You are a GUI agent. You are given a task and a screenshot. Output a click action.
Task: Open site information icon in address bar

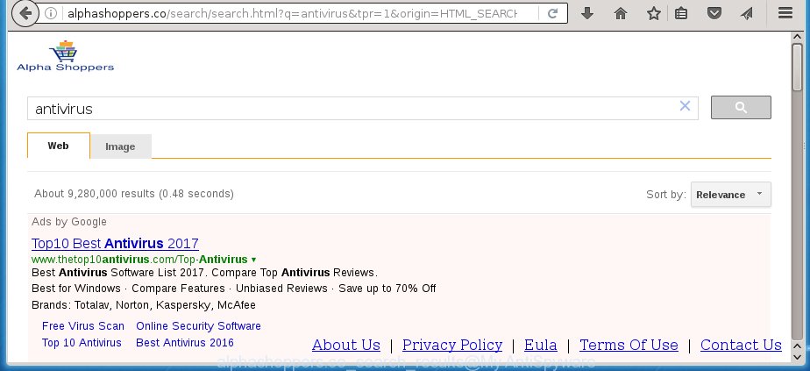[51, 14]
